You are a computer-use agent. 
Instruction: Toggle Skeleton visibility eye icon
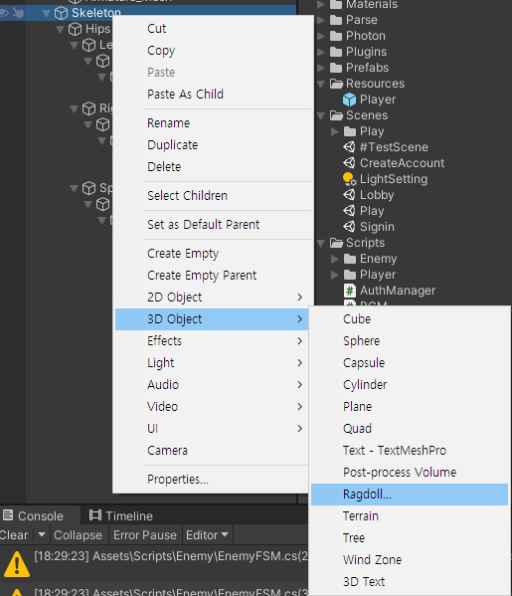click(x=4, y=13)
